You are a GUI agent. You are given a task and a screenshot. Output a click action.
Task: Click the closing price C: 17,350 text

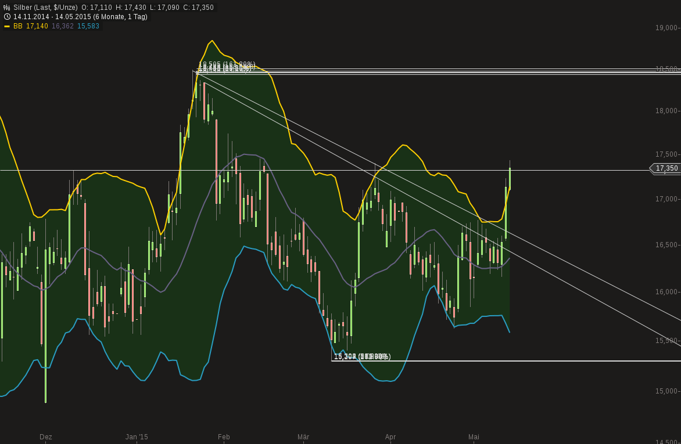click(x=198, y=8)
